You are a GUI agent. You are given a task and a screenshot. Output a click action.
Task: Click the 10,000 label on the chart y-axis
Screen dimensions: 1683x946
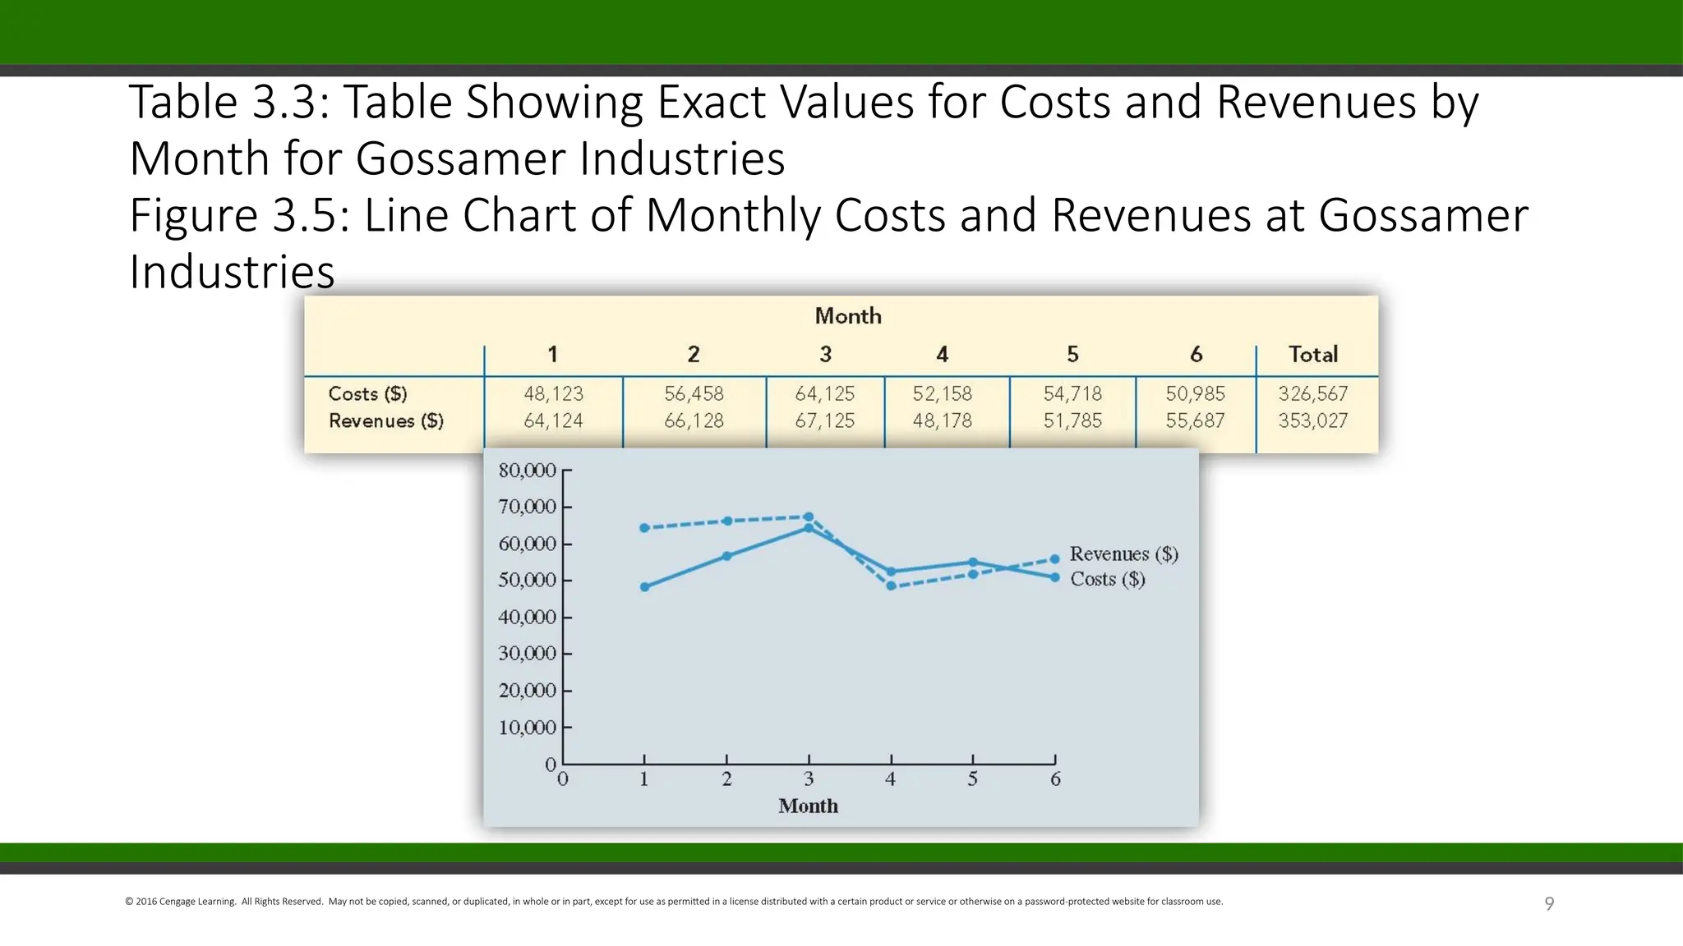pyautogui.click(x=528, y=728)
